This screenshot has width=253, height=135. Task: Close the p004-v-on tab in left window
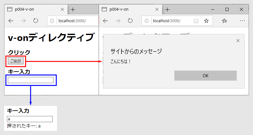(62, 9)
